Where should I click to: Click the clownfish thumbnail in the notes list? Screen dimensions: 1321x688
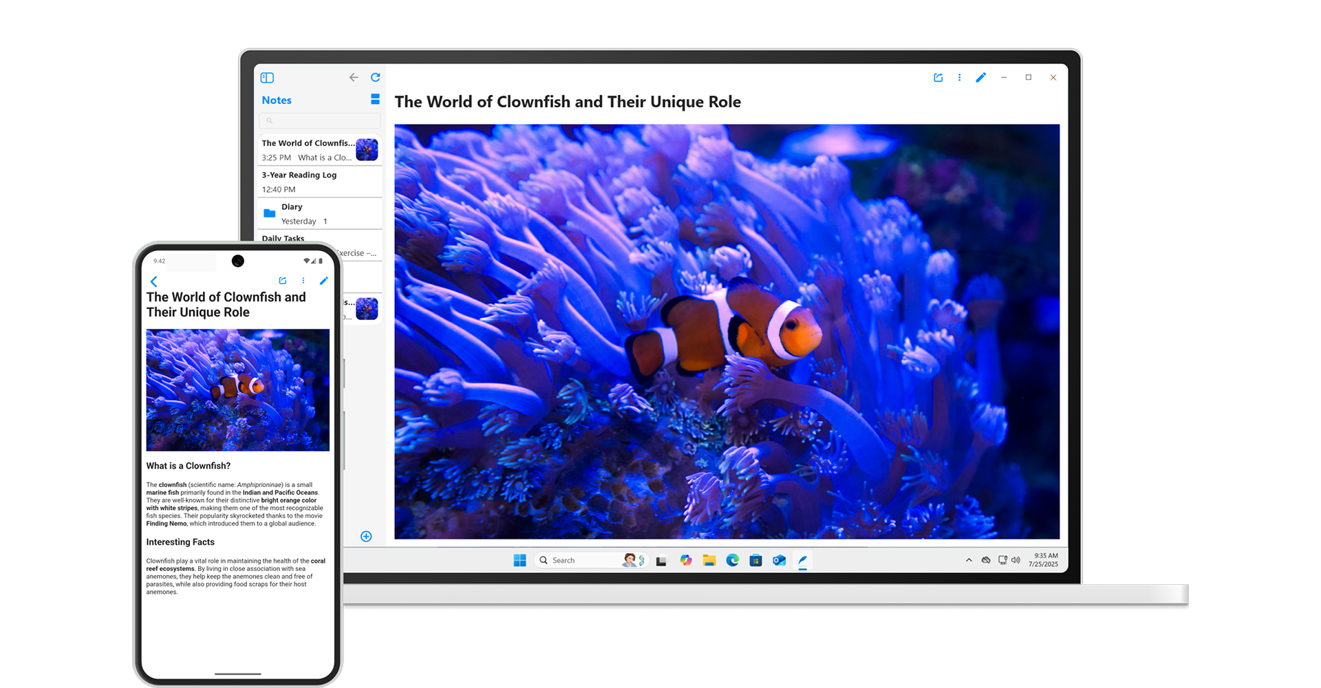click(x=367, y=149)
